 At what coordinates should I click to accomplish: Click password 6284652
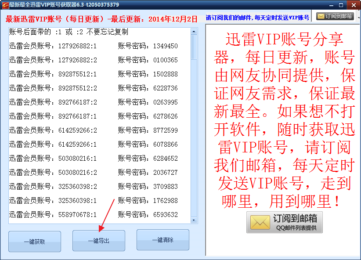[166, 159]
